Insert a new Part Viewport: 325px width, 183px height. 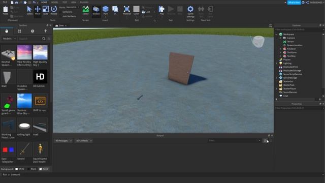click(x=106, y=10)
